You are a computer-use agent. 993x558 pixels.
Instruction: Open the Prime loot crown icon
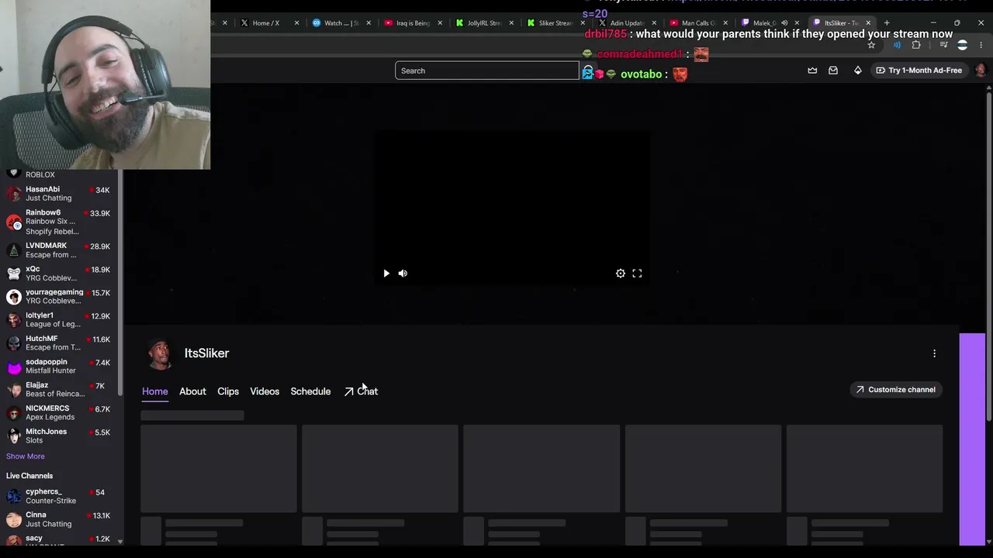pyautogui.click(x=812, y=71)
